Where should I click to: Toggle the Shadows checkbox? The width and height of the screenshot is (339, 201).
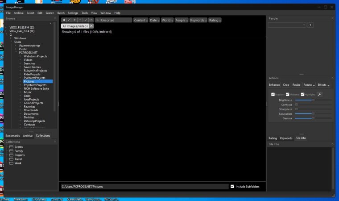273,94
